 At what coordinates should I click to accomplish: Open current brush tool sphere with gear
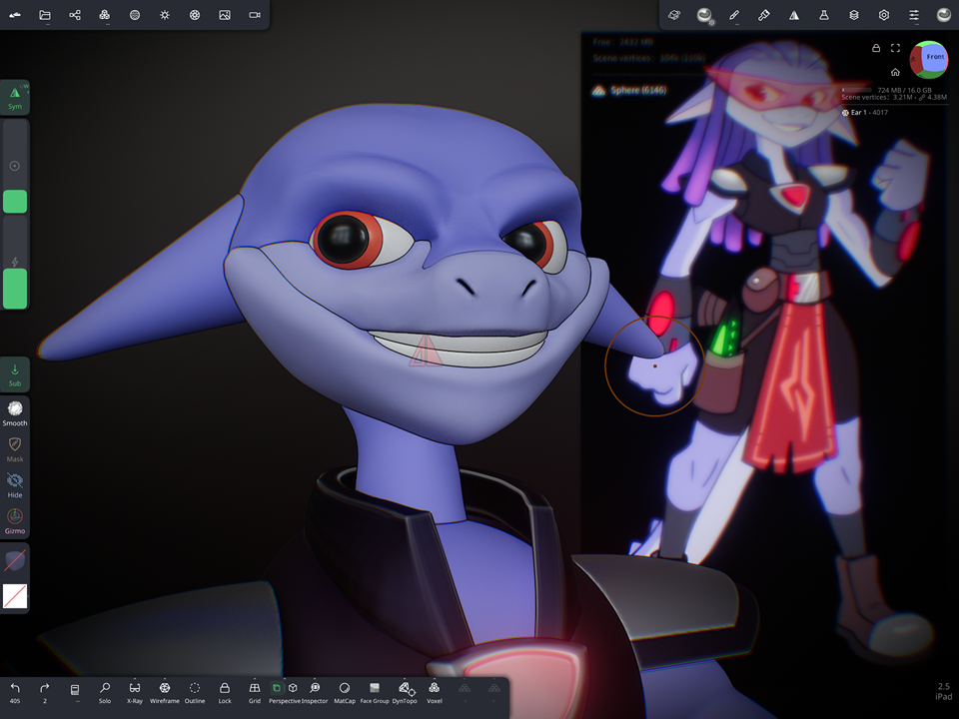click(x=704, y=15)
